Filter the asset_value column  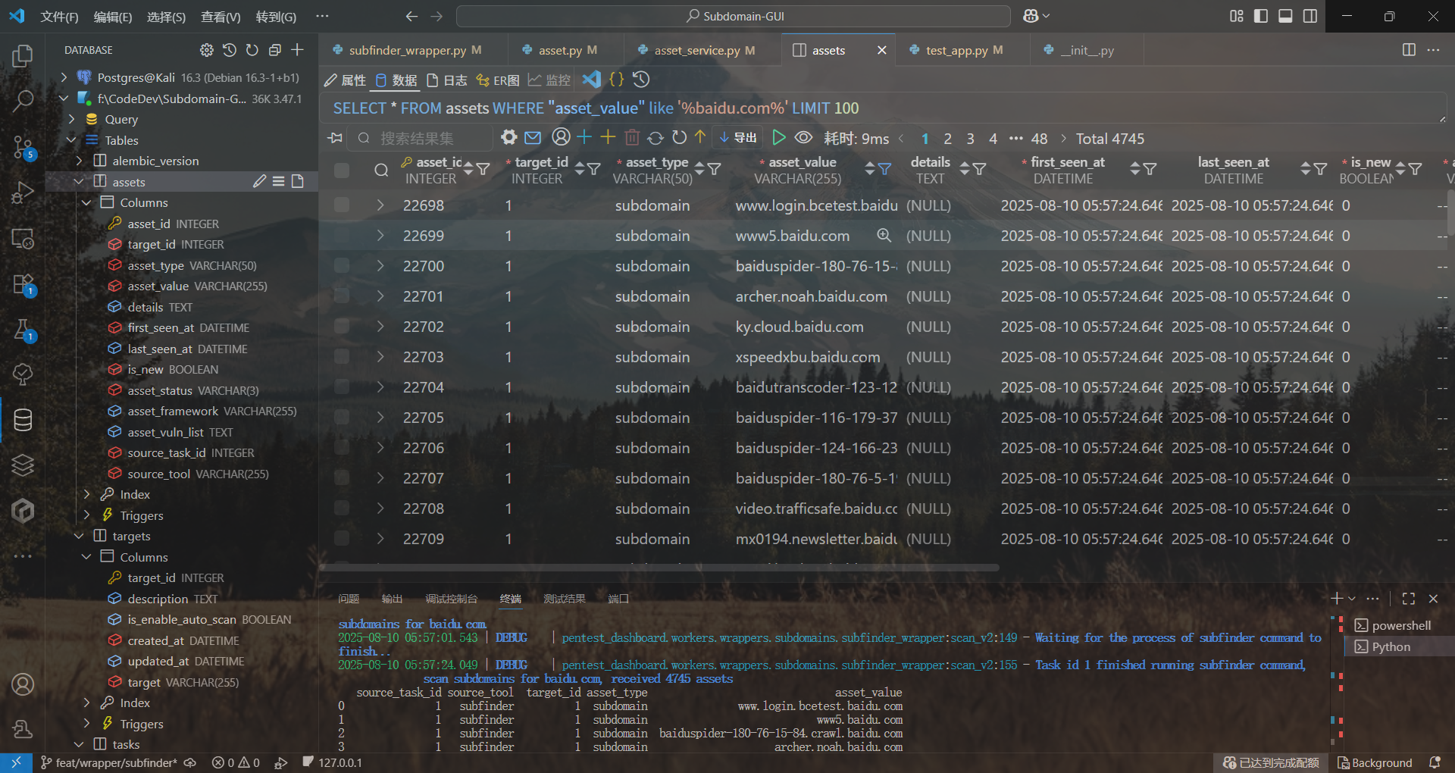884,169
